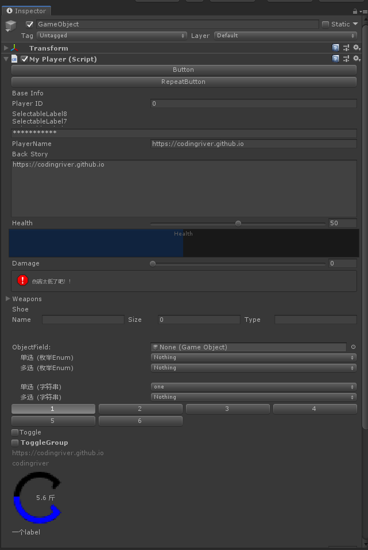Enable the Static checkbox
Screen dimensions: 368x550
pyautogui.click(x=326, y=24)
